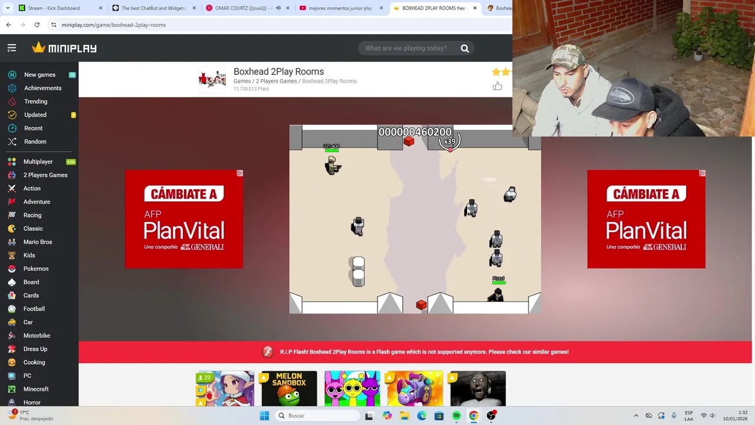
Task: Open the Boxhead game icon thumbnail
Action: point(212,79)
